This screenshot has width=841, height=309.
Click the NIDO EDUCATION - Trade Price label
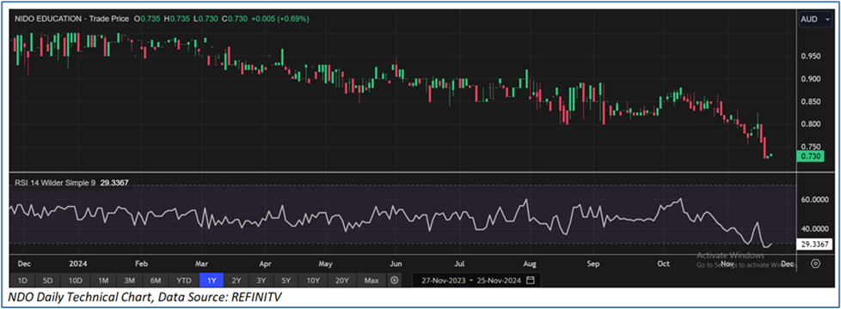(72, 19)
